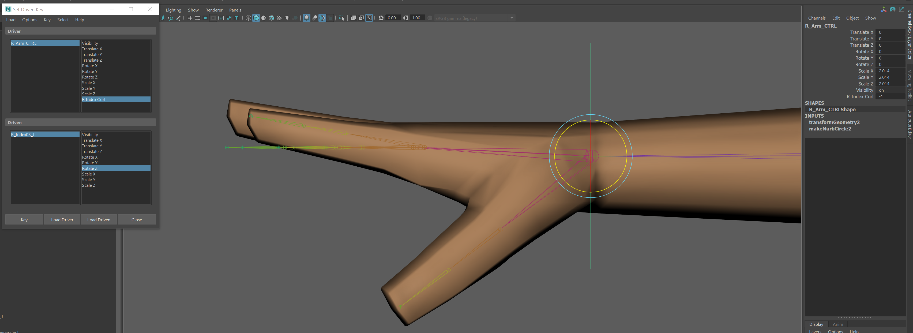Viewport: 913px width, 333px height.
Task: Click the Load Driven button
Action: tap(99, 220)
